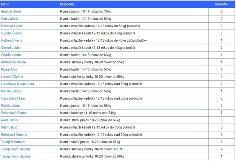Open the Riedl Denis link

pos(9,120)
